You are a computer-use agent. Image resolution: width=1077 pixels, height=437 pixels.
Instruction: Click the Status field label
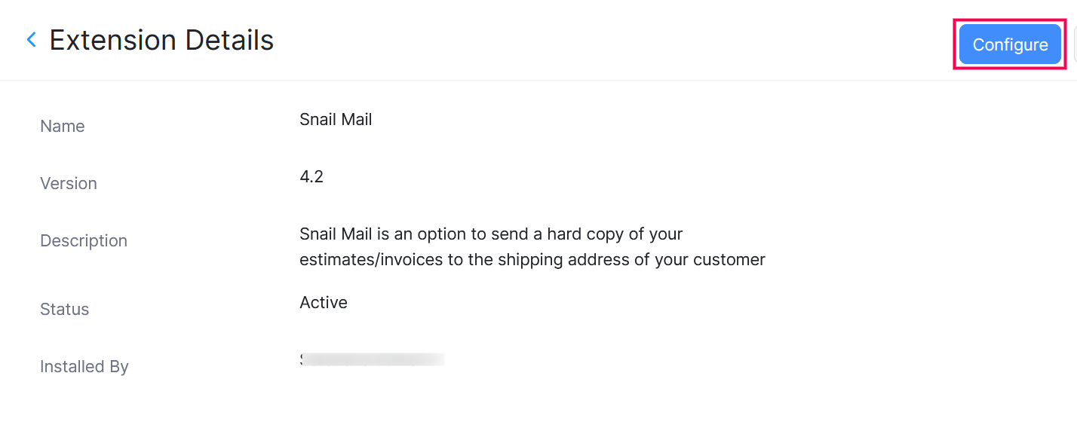(x=65, y=310)
